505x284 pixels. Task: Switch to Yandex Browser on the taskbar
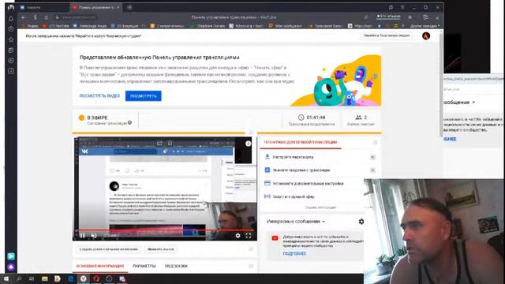pos(84,278)
